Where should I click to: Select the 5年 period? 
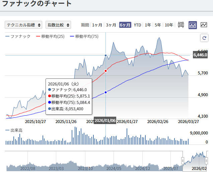point(158,25)
